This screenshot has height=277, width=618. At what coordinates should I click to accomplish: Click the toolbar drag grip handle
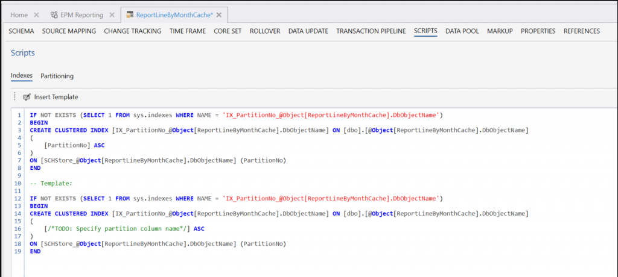pos(14,97)
